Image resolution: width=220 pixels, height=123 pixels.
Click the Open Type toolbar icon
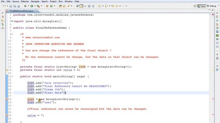(60, 6)
